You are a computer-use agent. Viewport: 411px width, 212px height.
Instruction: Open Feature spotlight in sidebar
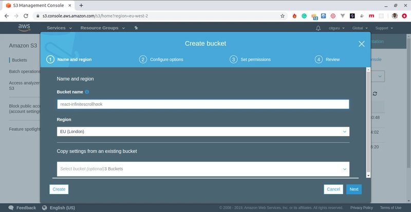25,129
